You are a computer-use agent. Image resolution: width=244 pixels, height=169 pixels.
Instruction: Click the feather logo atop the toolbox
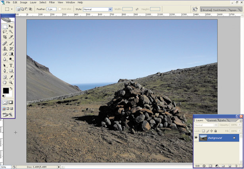coord(8,20)
